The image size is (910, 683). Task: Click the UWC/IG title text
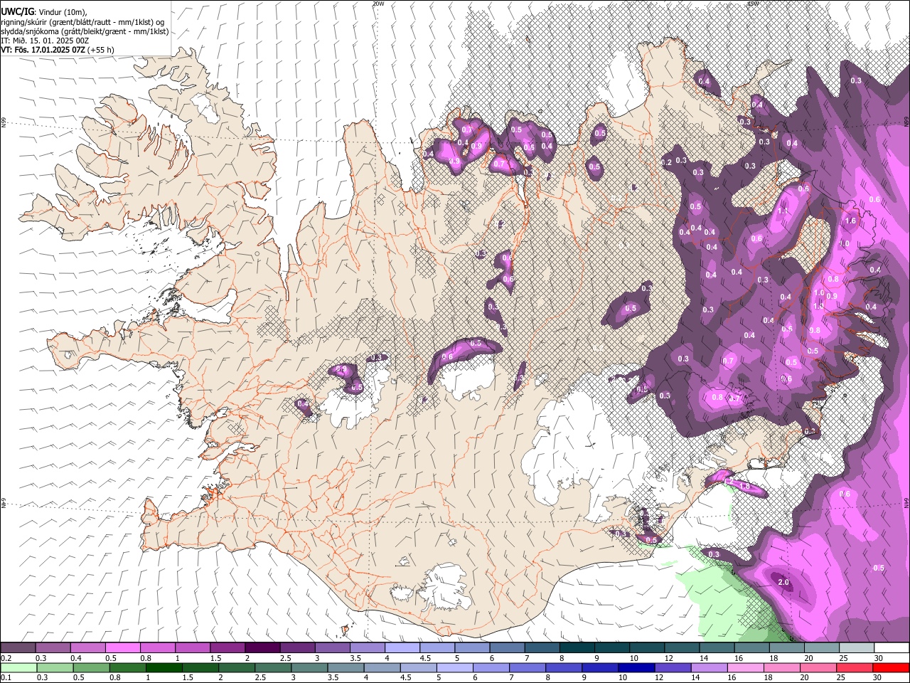coord(17,11)
